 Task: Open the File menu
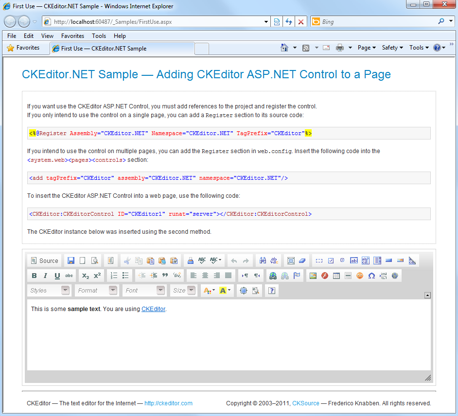(x=12, y=36)
